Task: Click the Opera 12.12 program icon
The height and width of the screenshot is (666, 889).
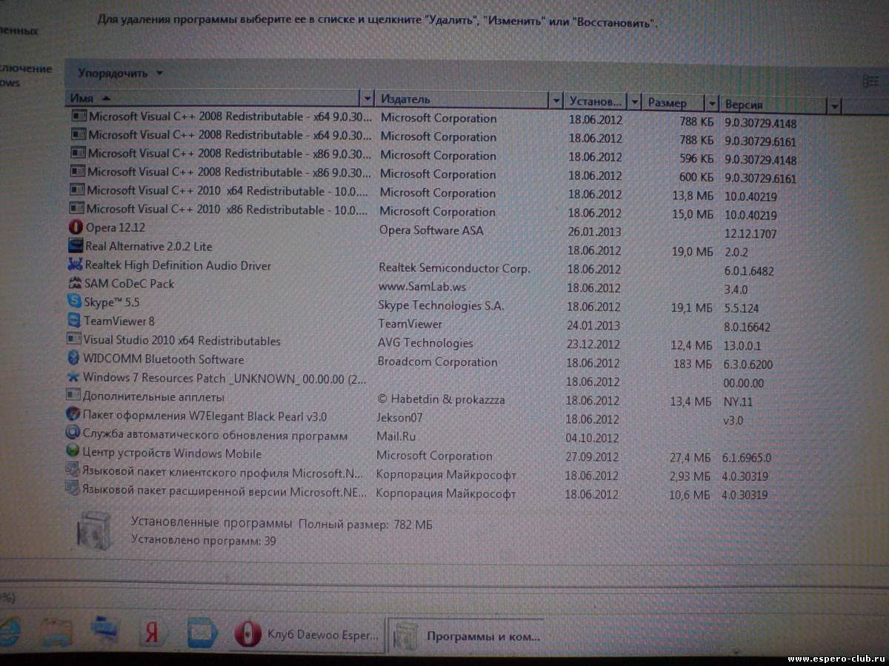Action: pos(76,227)
